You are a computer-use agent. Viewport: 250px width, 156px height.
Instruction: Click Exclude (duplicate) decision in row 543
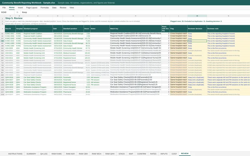[197, 51]
